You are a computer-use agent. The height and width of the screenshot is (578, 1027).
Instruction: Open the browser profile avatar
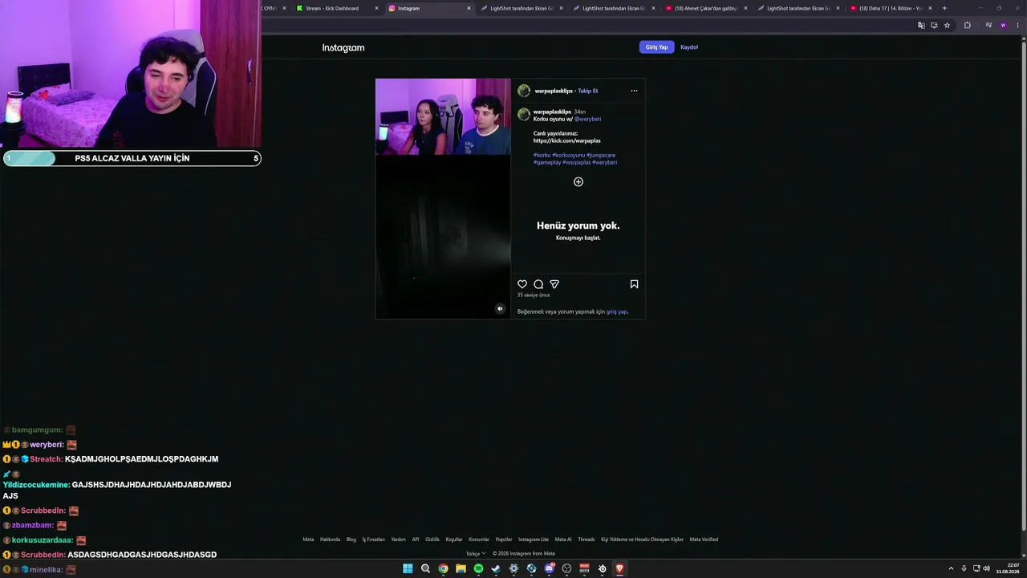1002,26
